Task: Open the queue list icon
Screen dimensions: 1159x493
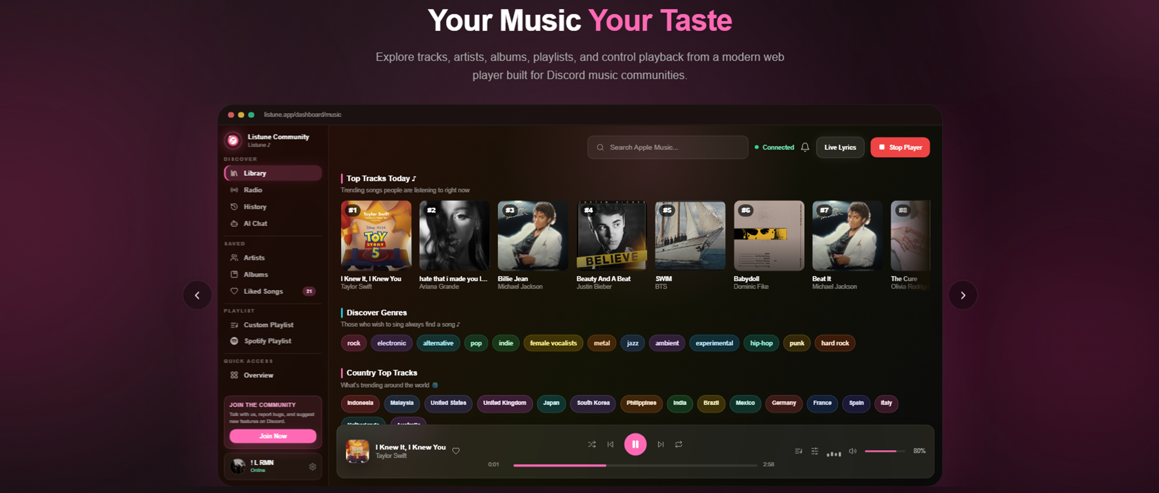Action: pos(799,451)
